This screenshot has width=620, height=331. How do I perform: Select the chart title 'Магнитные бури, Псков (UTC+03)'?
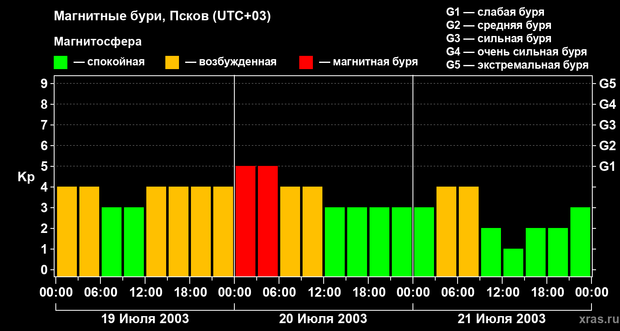point(162,17)
